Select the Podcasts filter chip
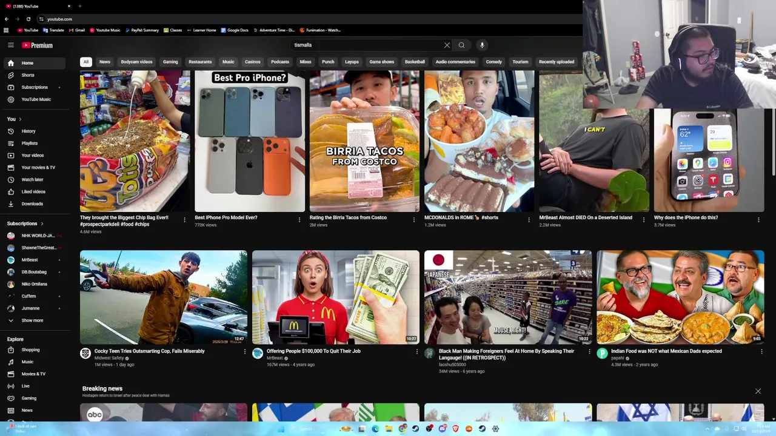 (x=280, y=62)
